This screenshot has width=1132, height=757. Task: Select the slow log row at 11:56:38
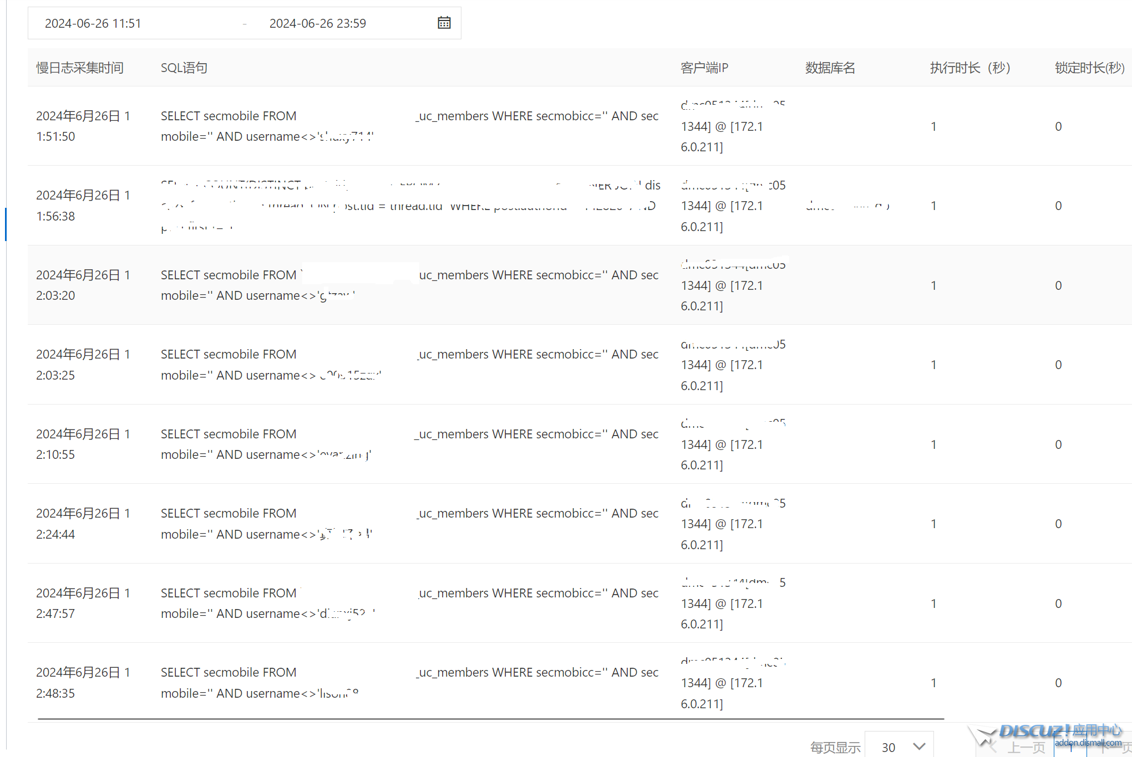click(83, 206)
